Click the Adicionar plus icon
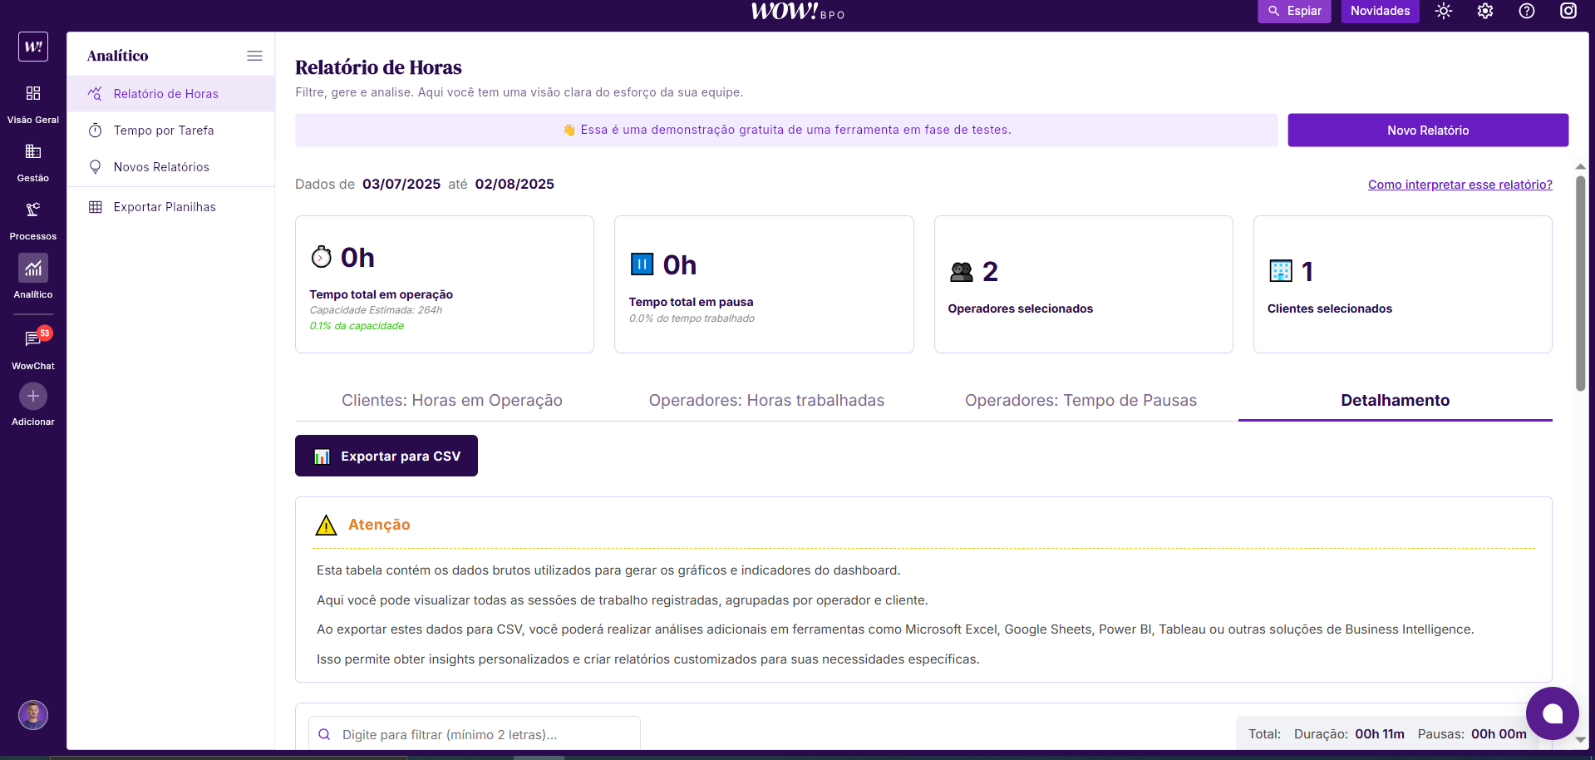The width and height of the screenshot is (1595, 760). click(33, 397)
